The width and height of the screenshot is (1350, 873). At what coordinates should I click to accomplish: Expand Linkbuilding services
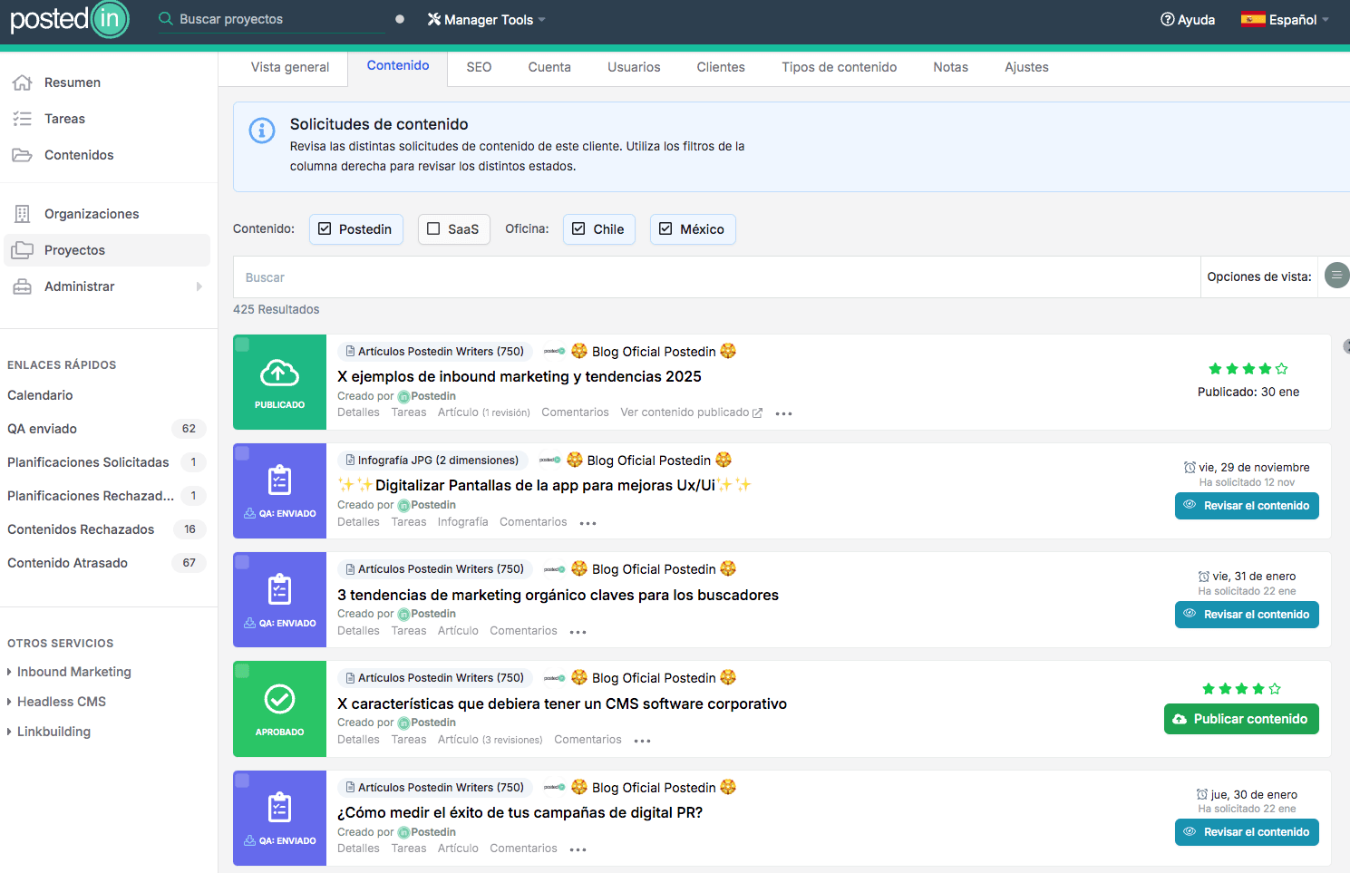point(49,732)
